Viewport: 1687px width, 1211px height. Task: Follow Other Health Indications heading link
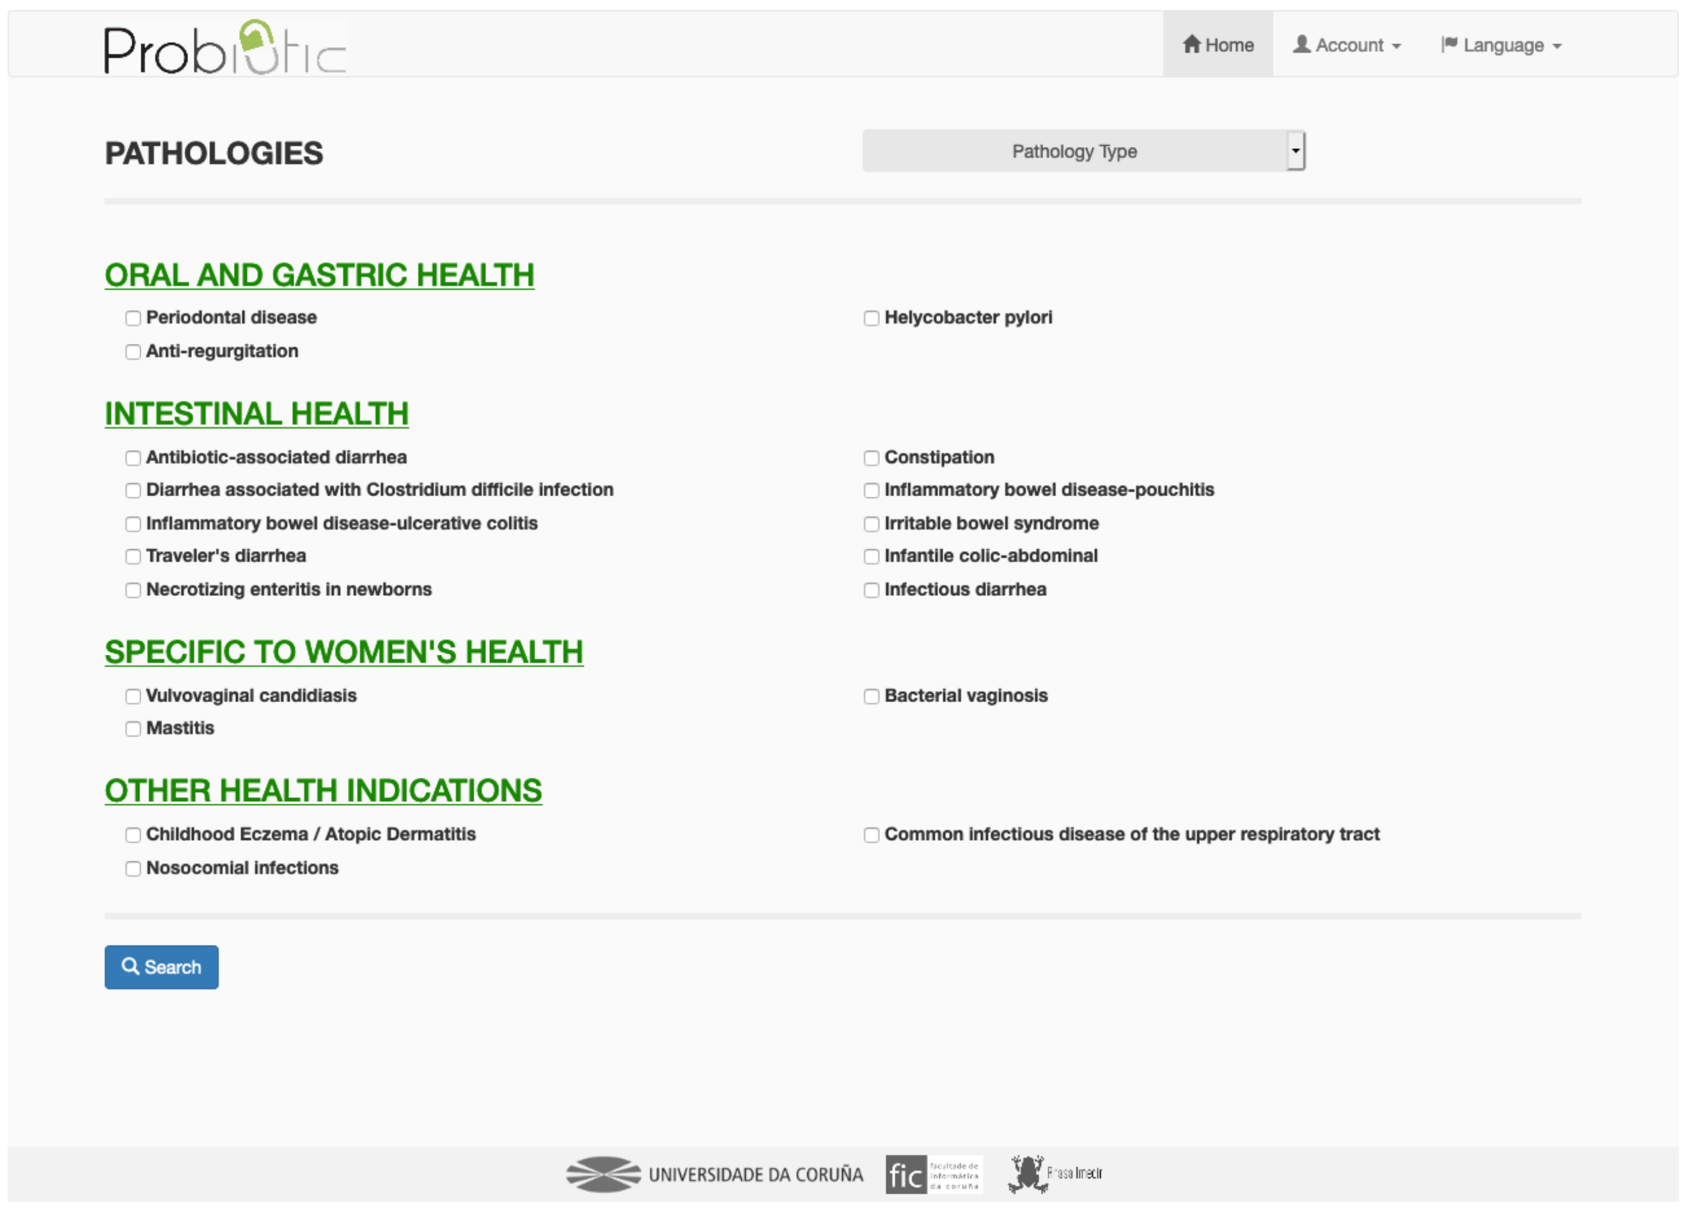tap(323, 791)
